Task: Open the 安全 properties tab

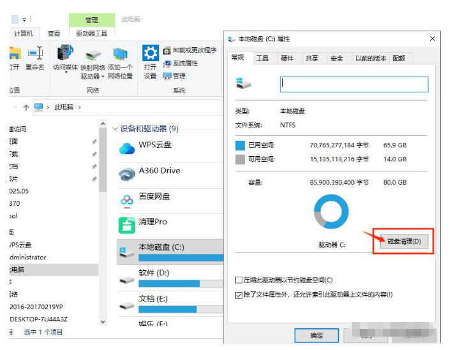Action: click(336, 58)
